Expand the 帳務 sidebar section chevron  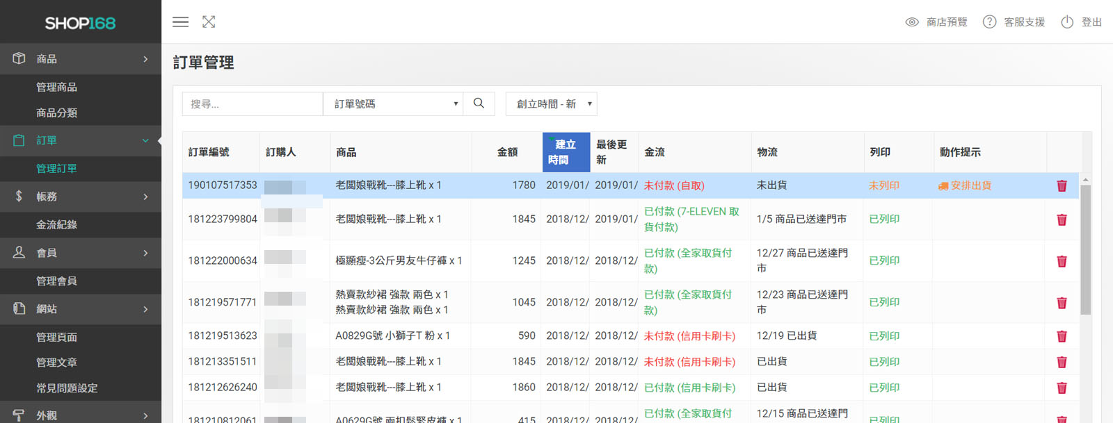coord(145,197)
